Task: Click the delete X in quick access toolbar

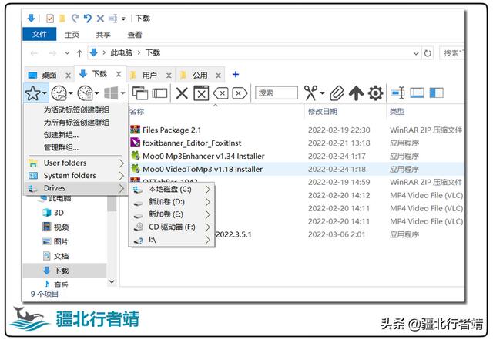Action: point(100,19)
